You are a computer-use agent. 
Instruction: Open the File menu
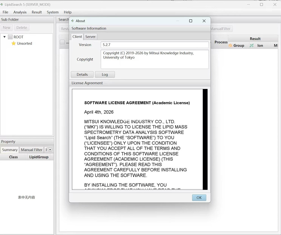click(x=5, y=12)
